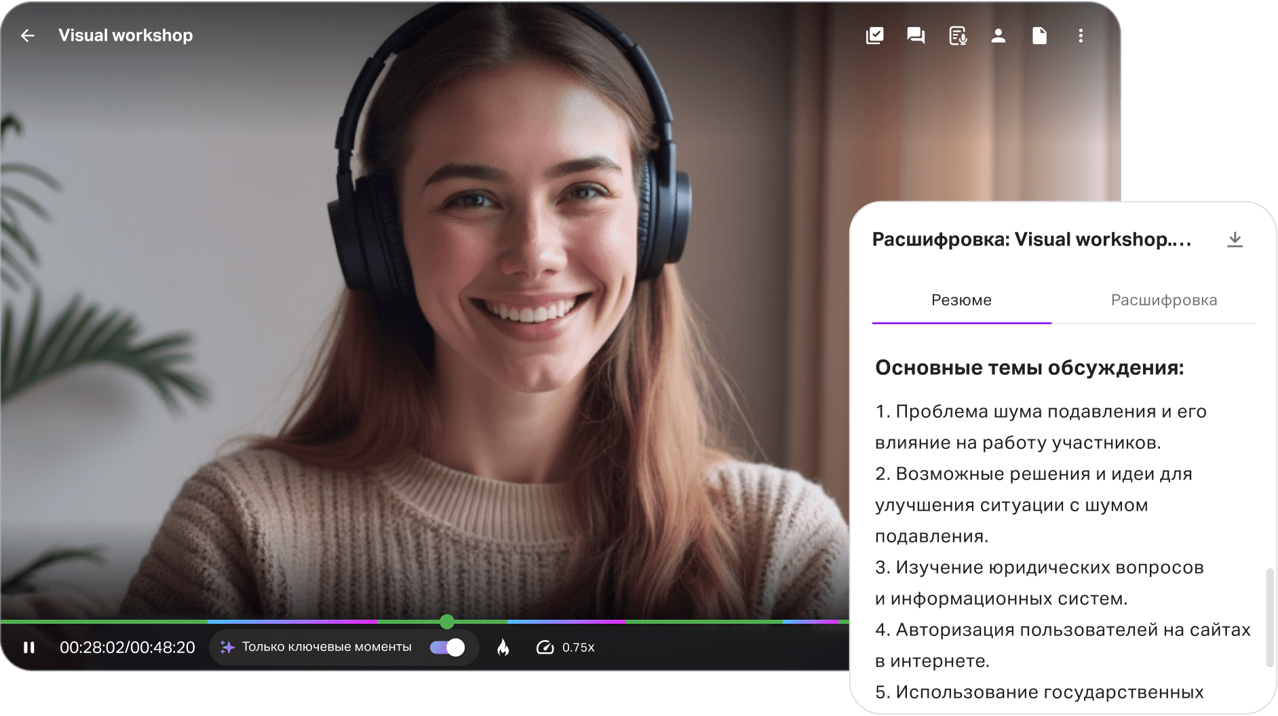Click the transcript panel scrollbar
This screenshot has height=716, width=1278.
click(x=1269, y=617)
